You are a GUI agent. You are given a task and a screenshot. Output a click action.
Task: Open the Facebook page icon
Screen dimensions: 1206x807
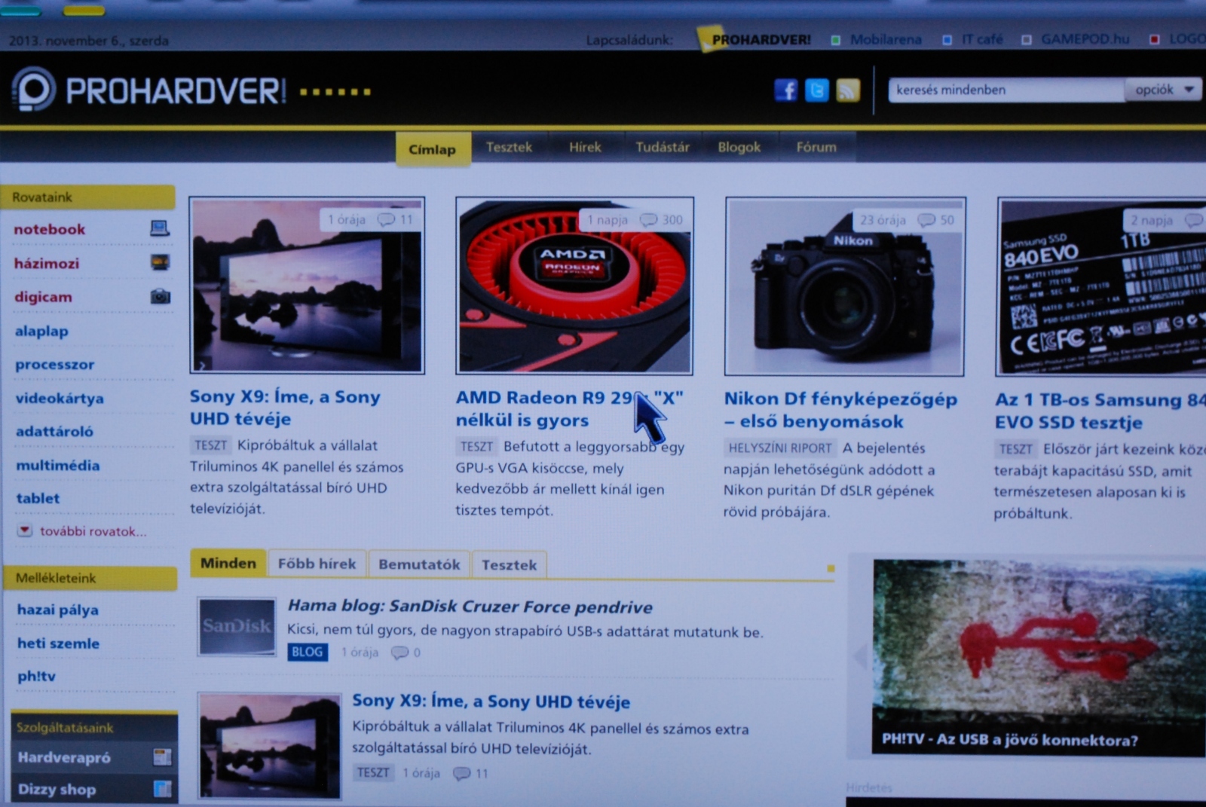(786, 90)
